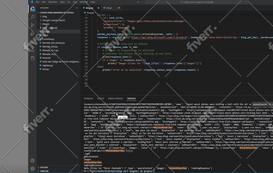This screenshot has height=173, width=273.
Task: Go forward with the navigation arrow
Action: [x=142, y=2]
